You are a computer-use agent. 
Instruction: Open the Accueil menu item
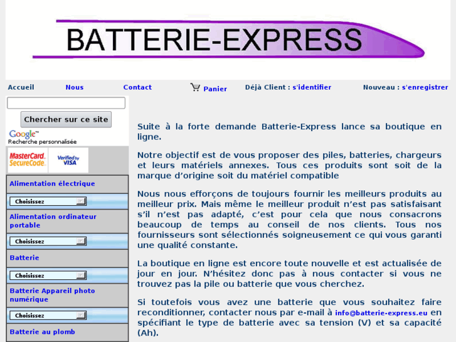click(x=21, y=87)
